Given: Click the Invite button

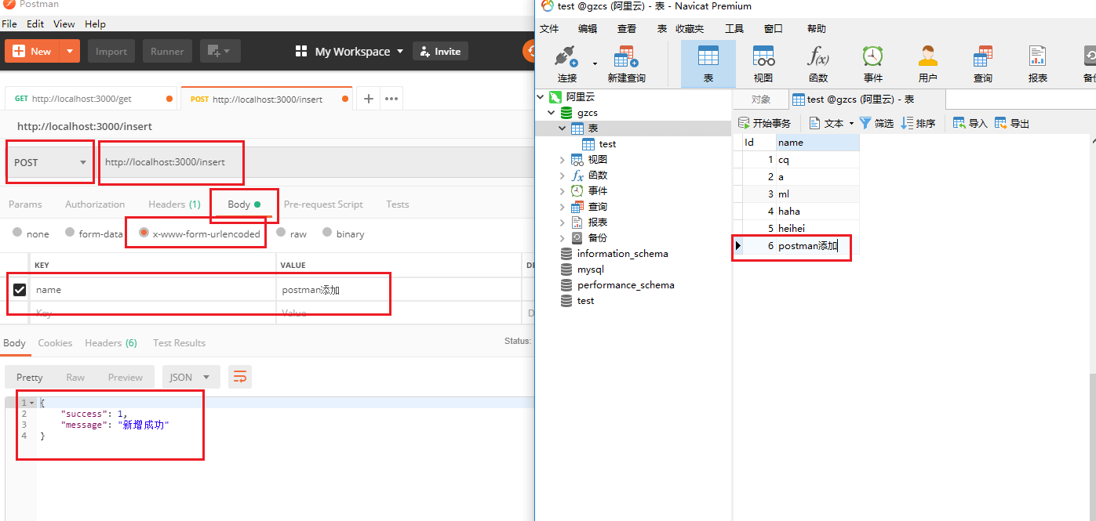Looking at the screenshot, I should 440,52.
